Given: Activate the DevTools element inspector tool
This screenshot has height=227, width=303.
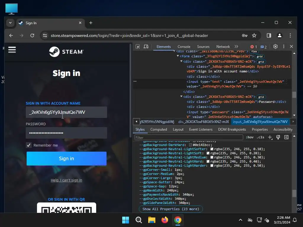Looking at the screenshot, I should tap(138, 46).
